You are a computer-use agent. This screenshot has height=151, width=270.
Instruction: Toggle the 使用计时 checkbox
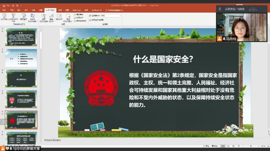pyautogui.click(x=75, y=18)
